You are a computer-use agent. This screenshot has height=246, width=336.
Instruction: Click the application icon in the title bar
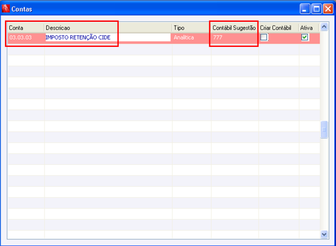(x=6, y=8)
